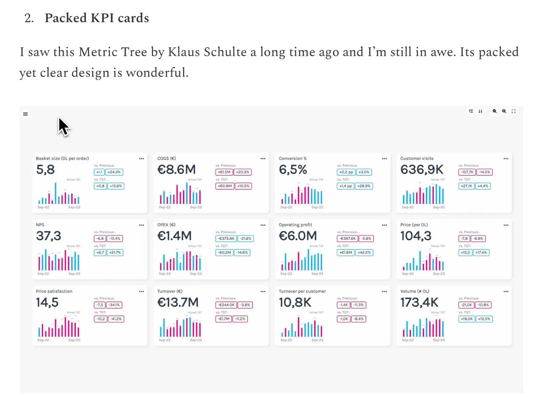542x397 pixels.
Task: Open the Customer visits card more options
Action: click(x=506, y=159)
